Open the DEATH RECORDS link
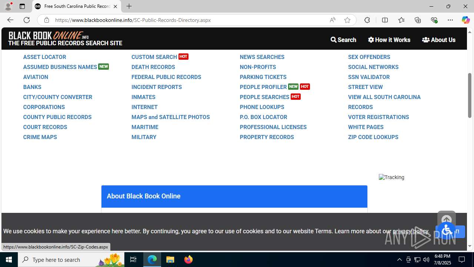The height and width of the screenshot is (267, 474). click(x=153, y=67)
